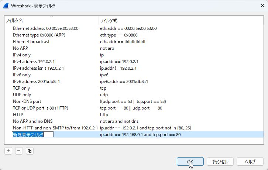Remove selected filter with minus button
The width and height of the screenshot is (268, 170).
[19, 151]
